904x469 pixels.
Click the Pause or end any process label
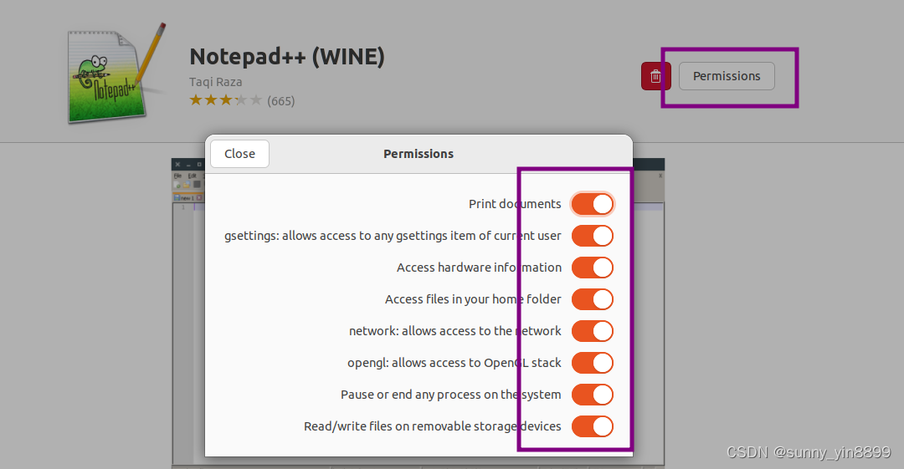pos(451,395)
